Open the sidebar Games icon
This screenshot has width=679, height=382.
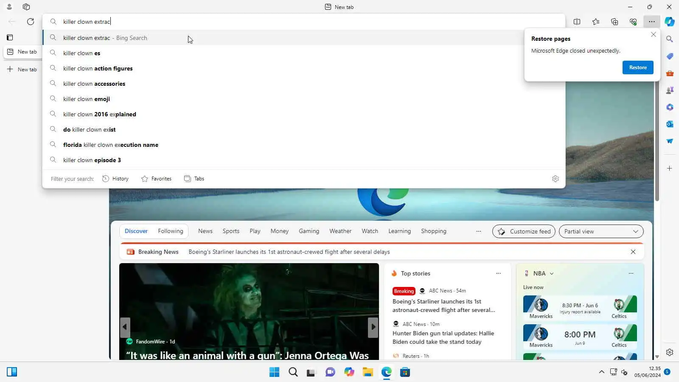click(670, 90)
